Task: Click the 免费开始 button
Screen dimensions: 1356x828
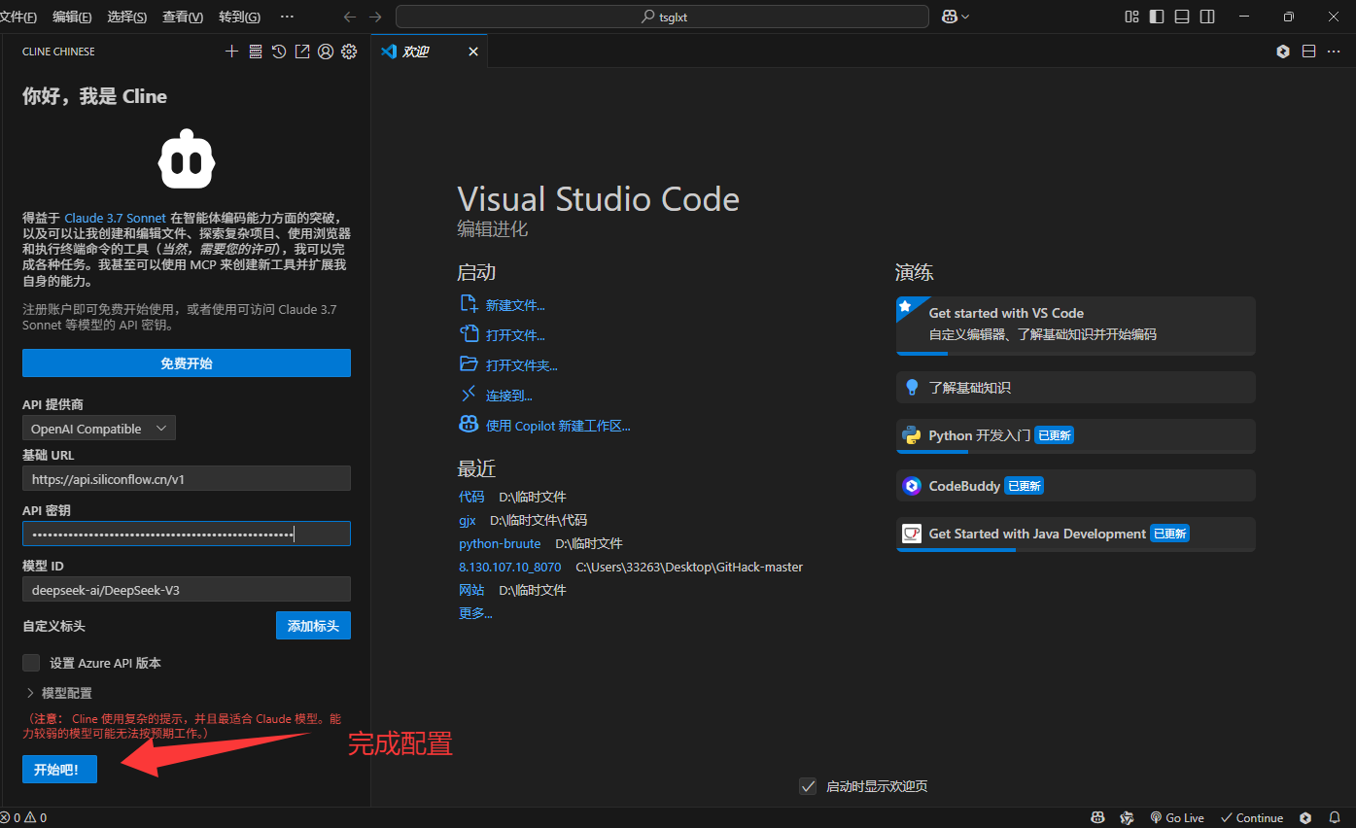Action: tap(187, 363)
